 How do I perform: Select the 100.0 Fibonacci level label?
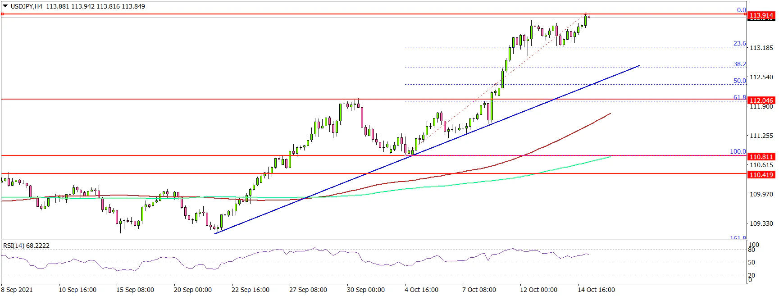point(738,152)
